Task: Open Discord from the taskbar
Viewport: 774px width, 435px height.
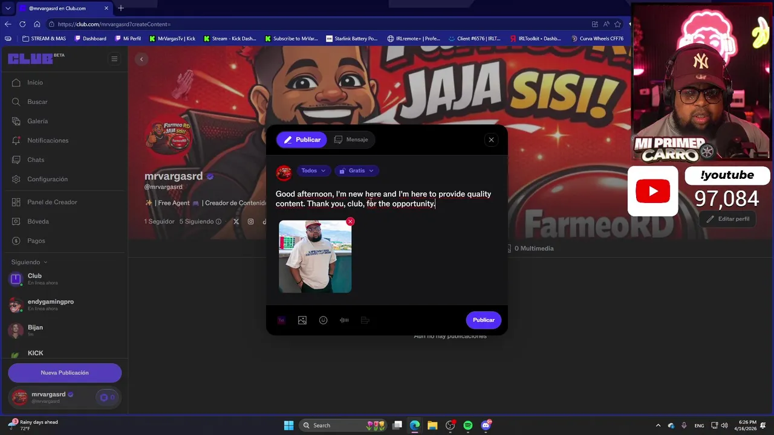Action: tap(486, 425)
